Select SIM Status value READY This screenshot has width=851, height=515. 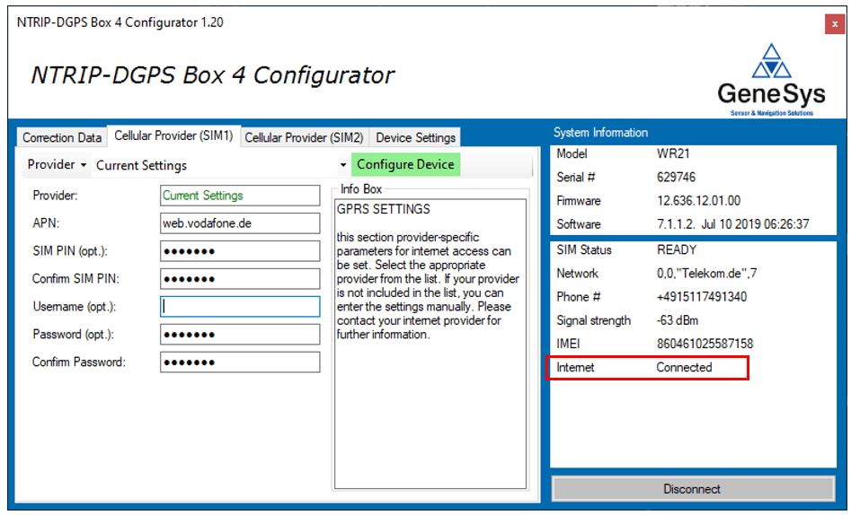click(x=677, y=250)
